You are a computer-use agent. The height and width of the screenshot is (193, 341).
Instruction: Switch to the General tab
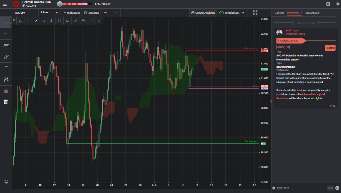point(279,13)
